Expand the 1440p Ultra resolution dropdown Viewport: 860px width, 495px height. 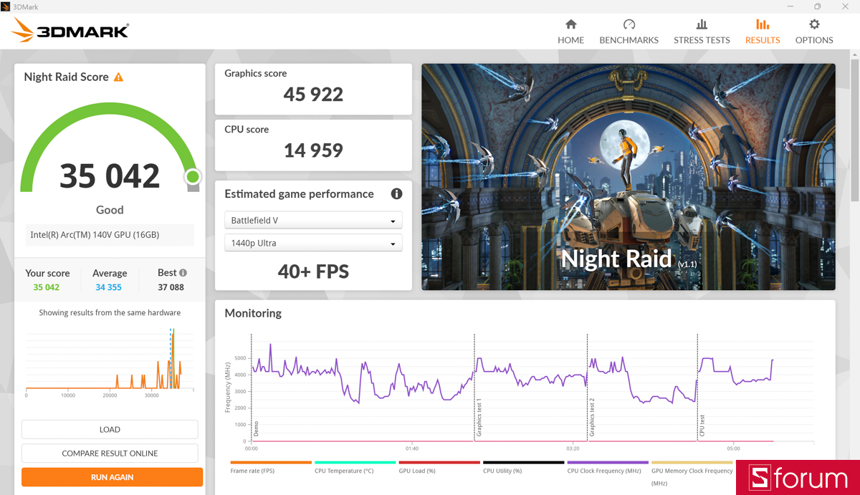[313, 244]
